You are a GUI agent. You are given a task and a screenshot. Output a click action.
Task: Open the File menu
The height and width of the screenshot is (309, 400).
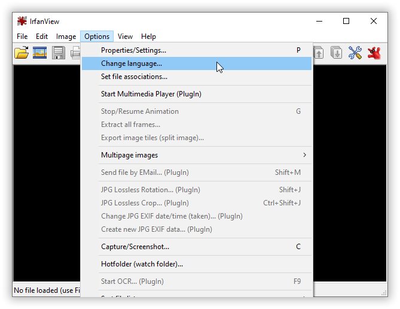pos(22,37)
